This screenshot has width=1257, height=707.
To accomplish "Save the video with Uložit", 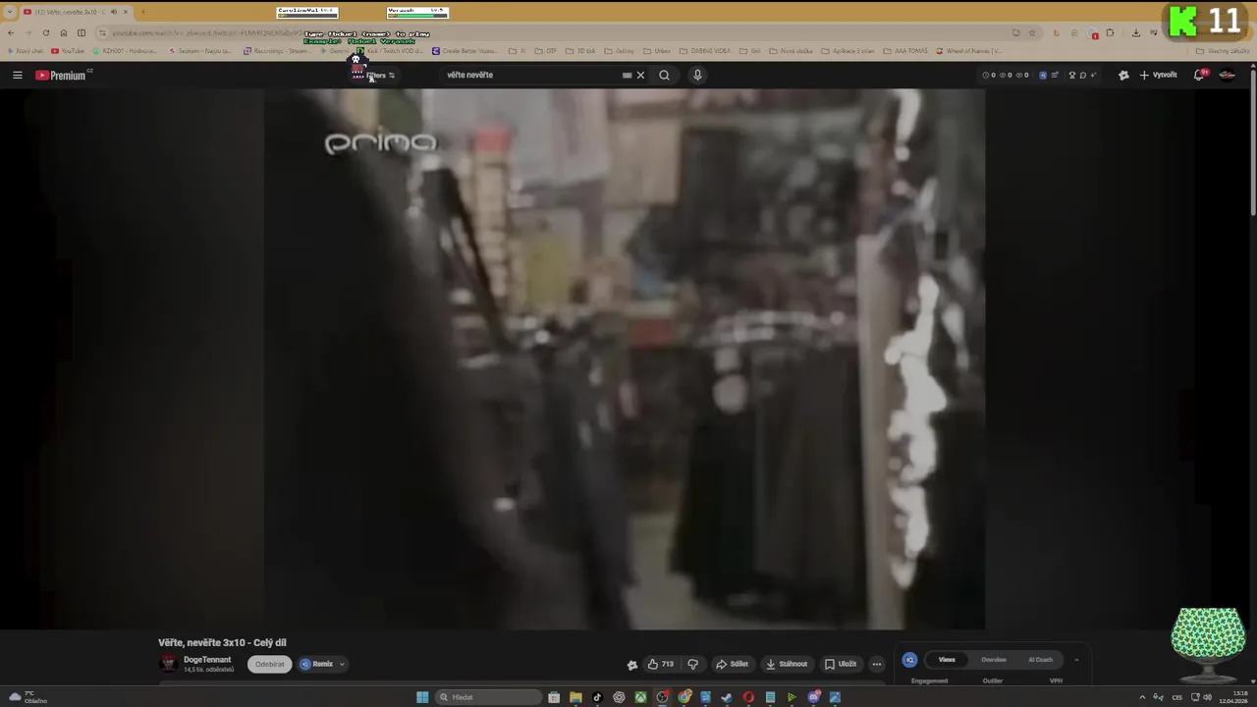I will click(x=841, y=664).
